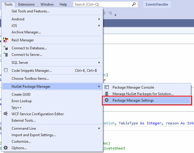Click the EventsHandler solution name button
The image size is (194, 153).
click(x=157, y=4)
